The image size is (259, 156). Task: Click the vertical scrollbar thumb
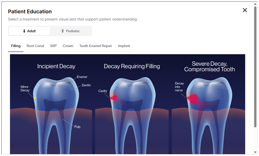(x=255, y=65)
